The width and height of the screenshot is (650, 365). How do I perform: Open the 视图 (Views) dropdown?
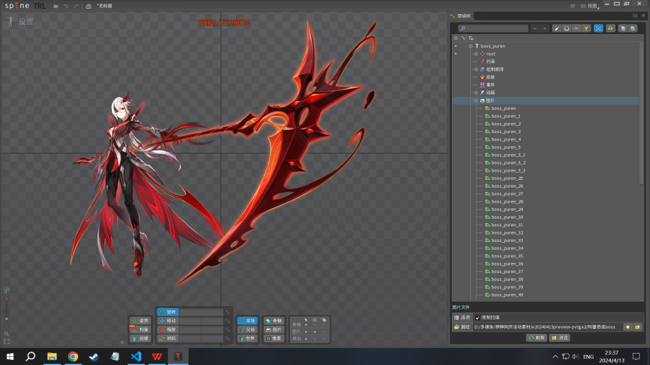pos(590,6)
